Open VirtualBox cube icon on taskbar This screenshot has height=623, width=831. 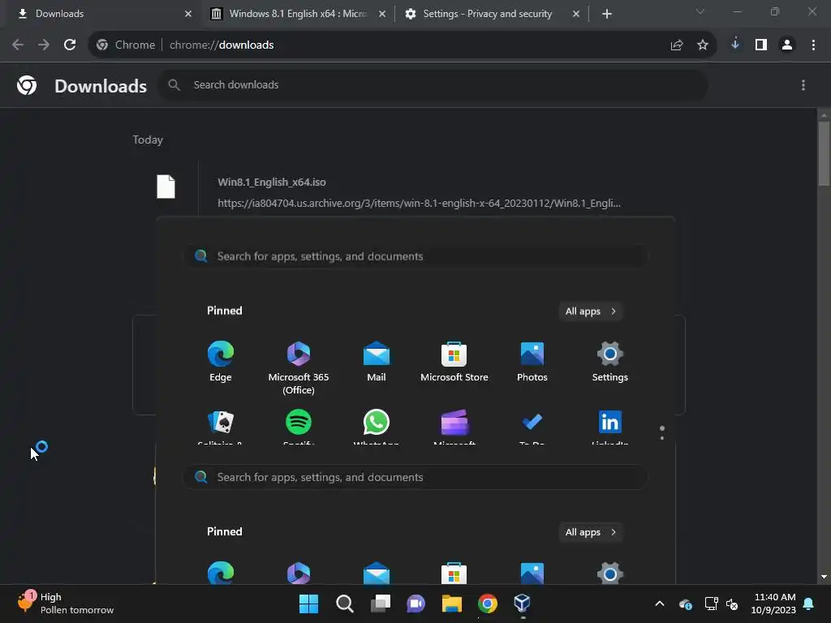[x=523, y=603]
